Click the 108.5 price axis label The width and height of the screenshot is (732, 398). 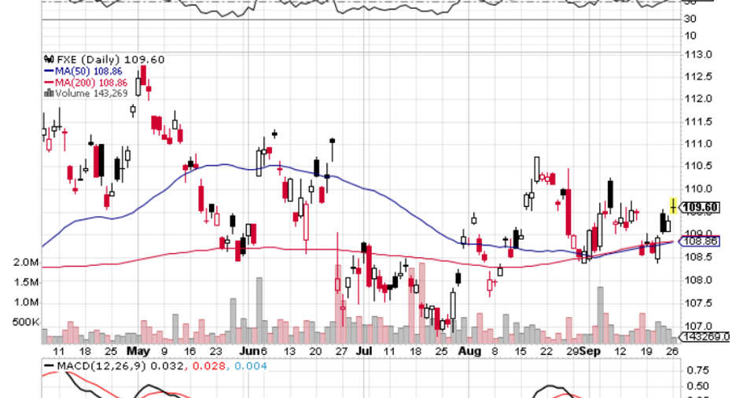699,257
